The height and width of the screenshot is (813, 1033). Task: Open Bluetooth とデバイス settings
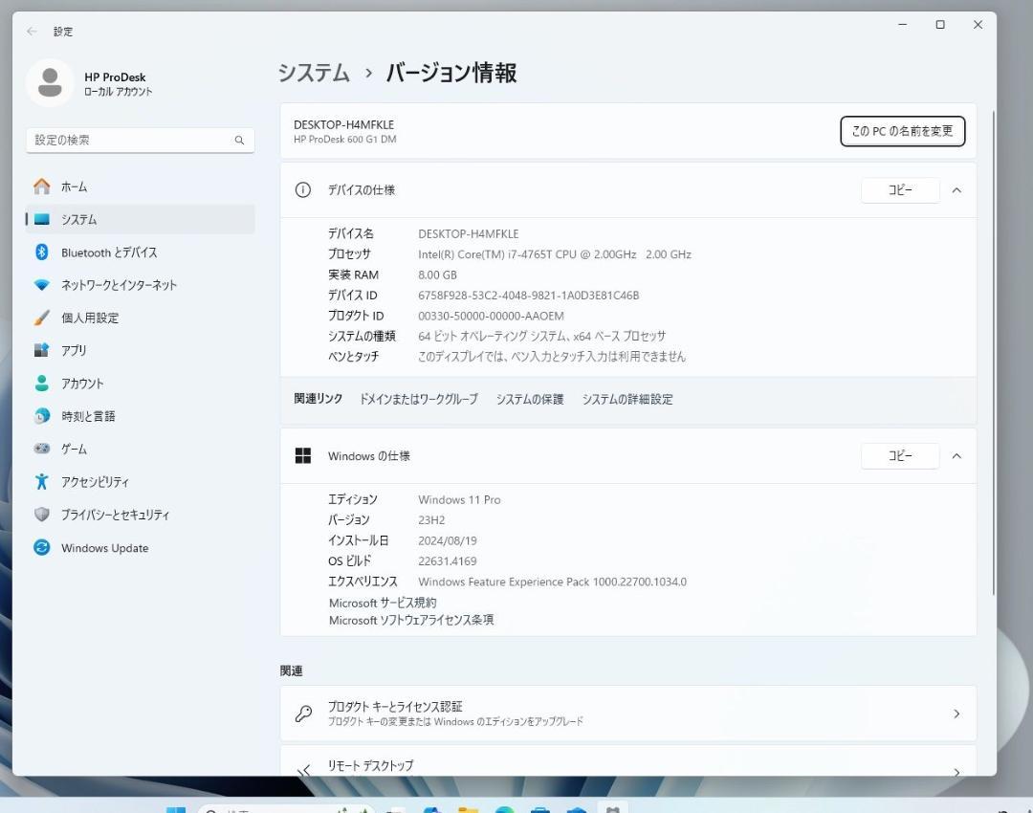click(140, 253)
